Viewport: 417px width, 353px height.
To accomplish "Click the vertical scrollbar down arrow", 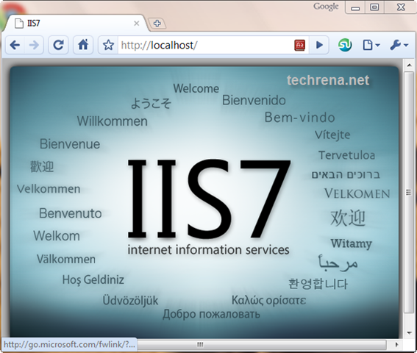I will point(409,332).
